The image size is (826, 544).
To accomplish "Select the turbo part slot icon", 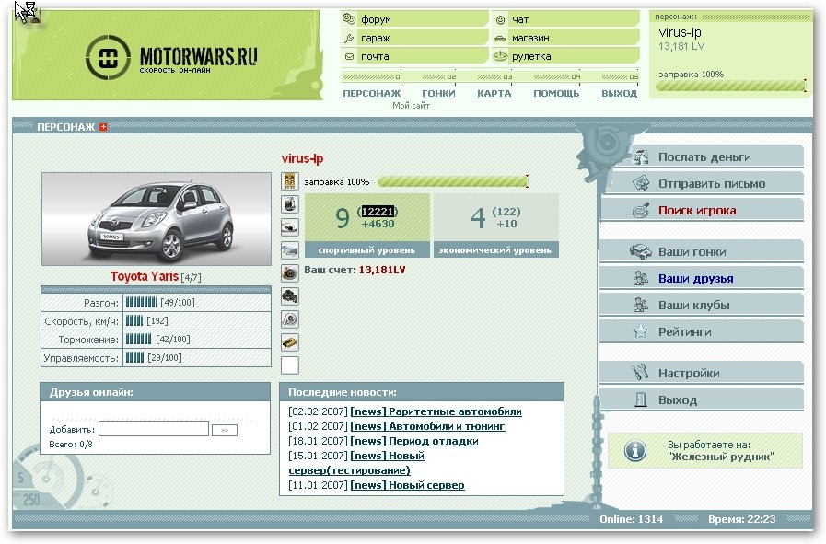I will 290,319.
